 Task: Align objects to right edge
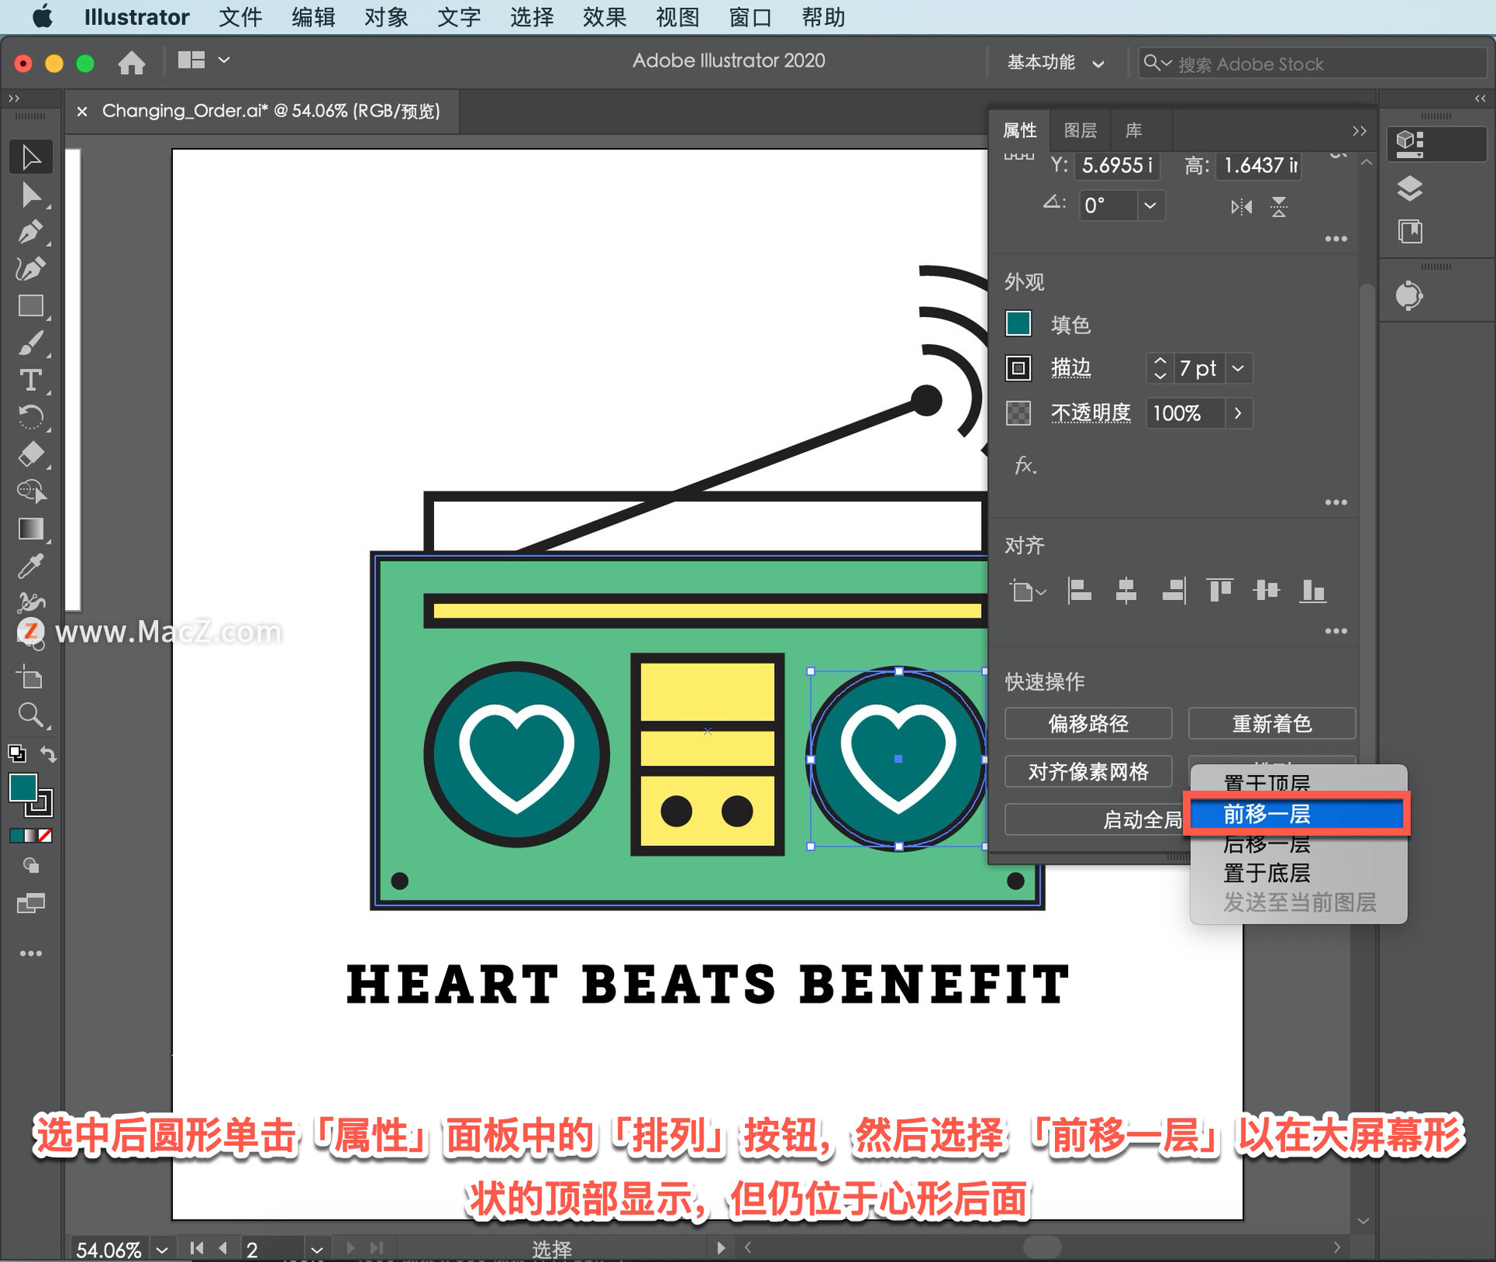click(1173, 590)
